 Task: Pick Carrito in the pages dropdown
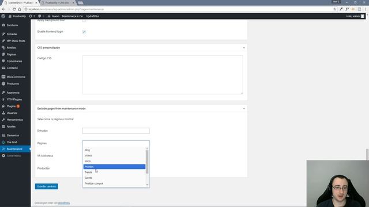pyautogui.click(x=114, y=178)
